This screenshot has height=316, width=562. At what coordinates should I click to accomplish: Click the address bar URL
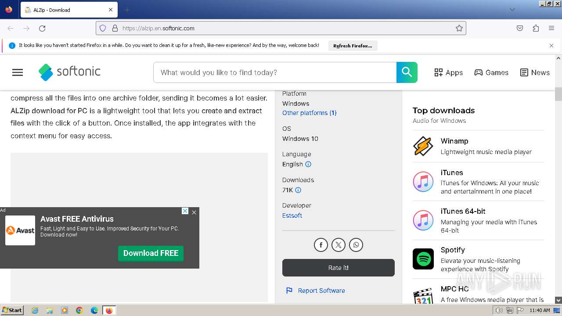click(159, 28)
